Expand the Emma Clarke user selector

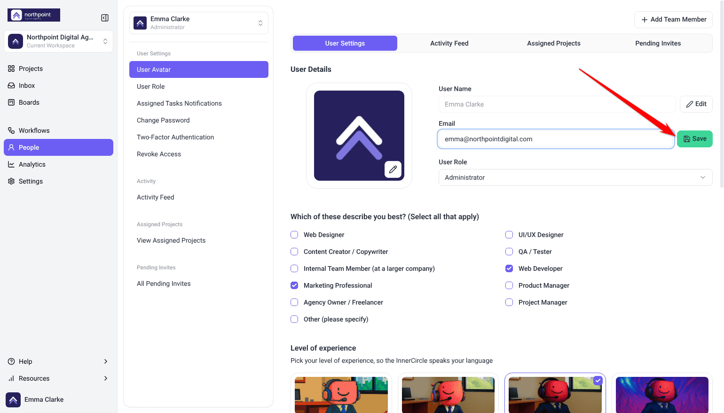(x=199, y=23)
